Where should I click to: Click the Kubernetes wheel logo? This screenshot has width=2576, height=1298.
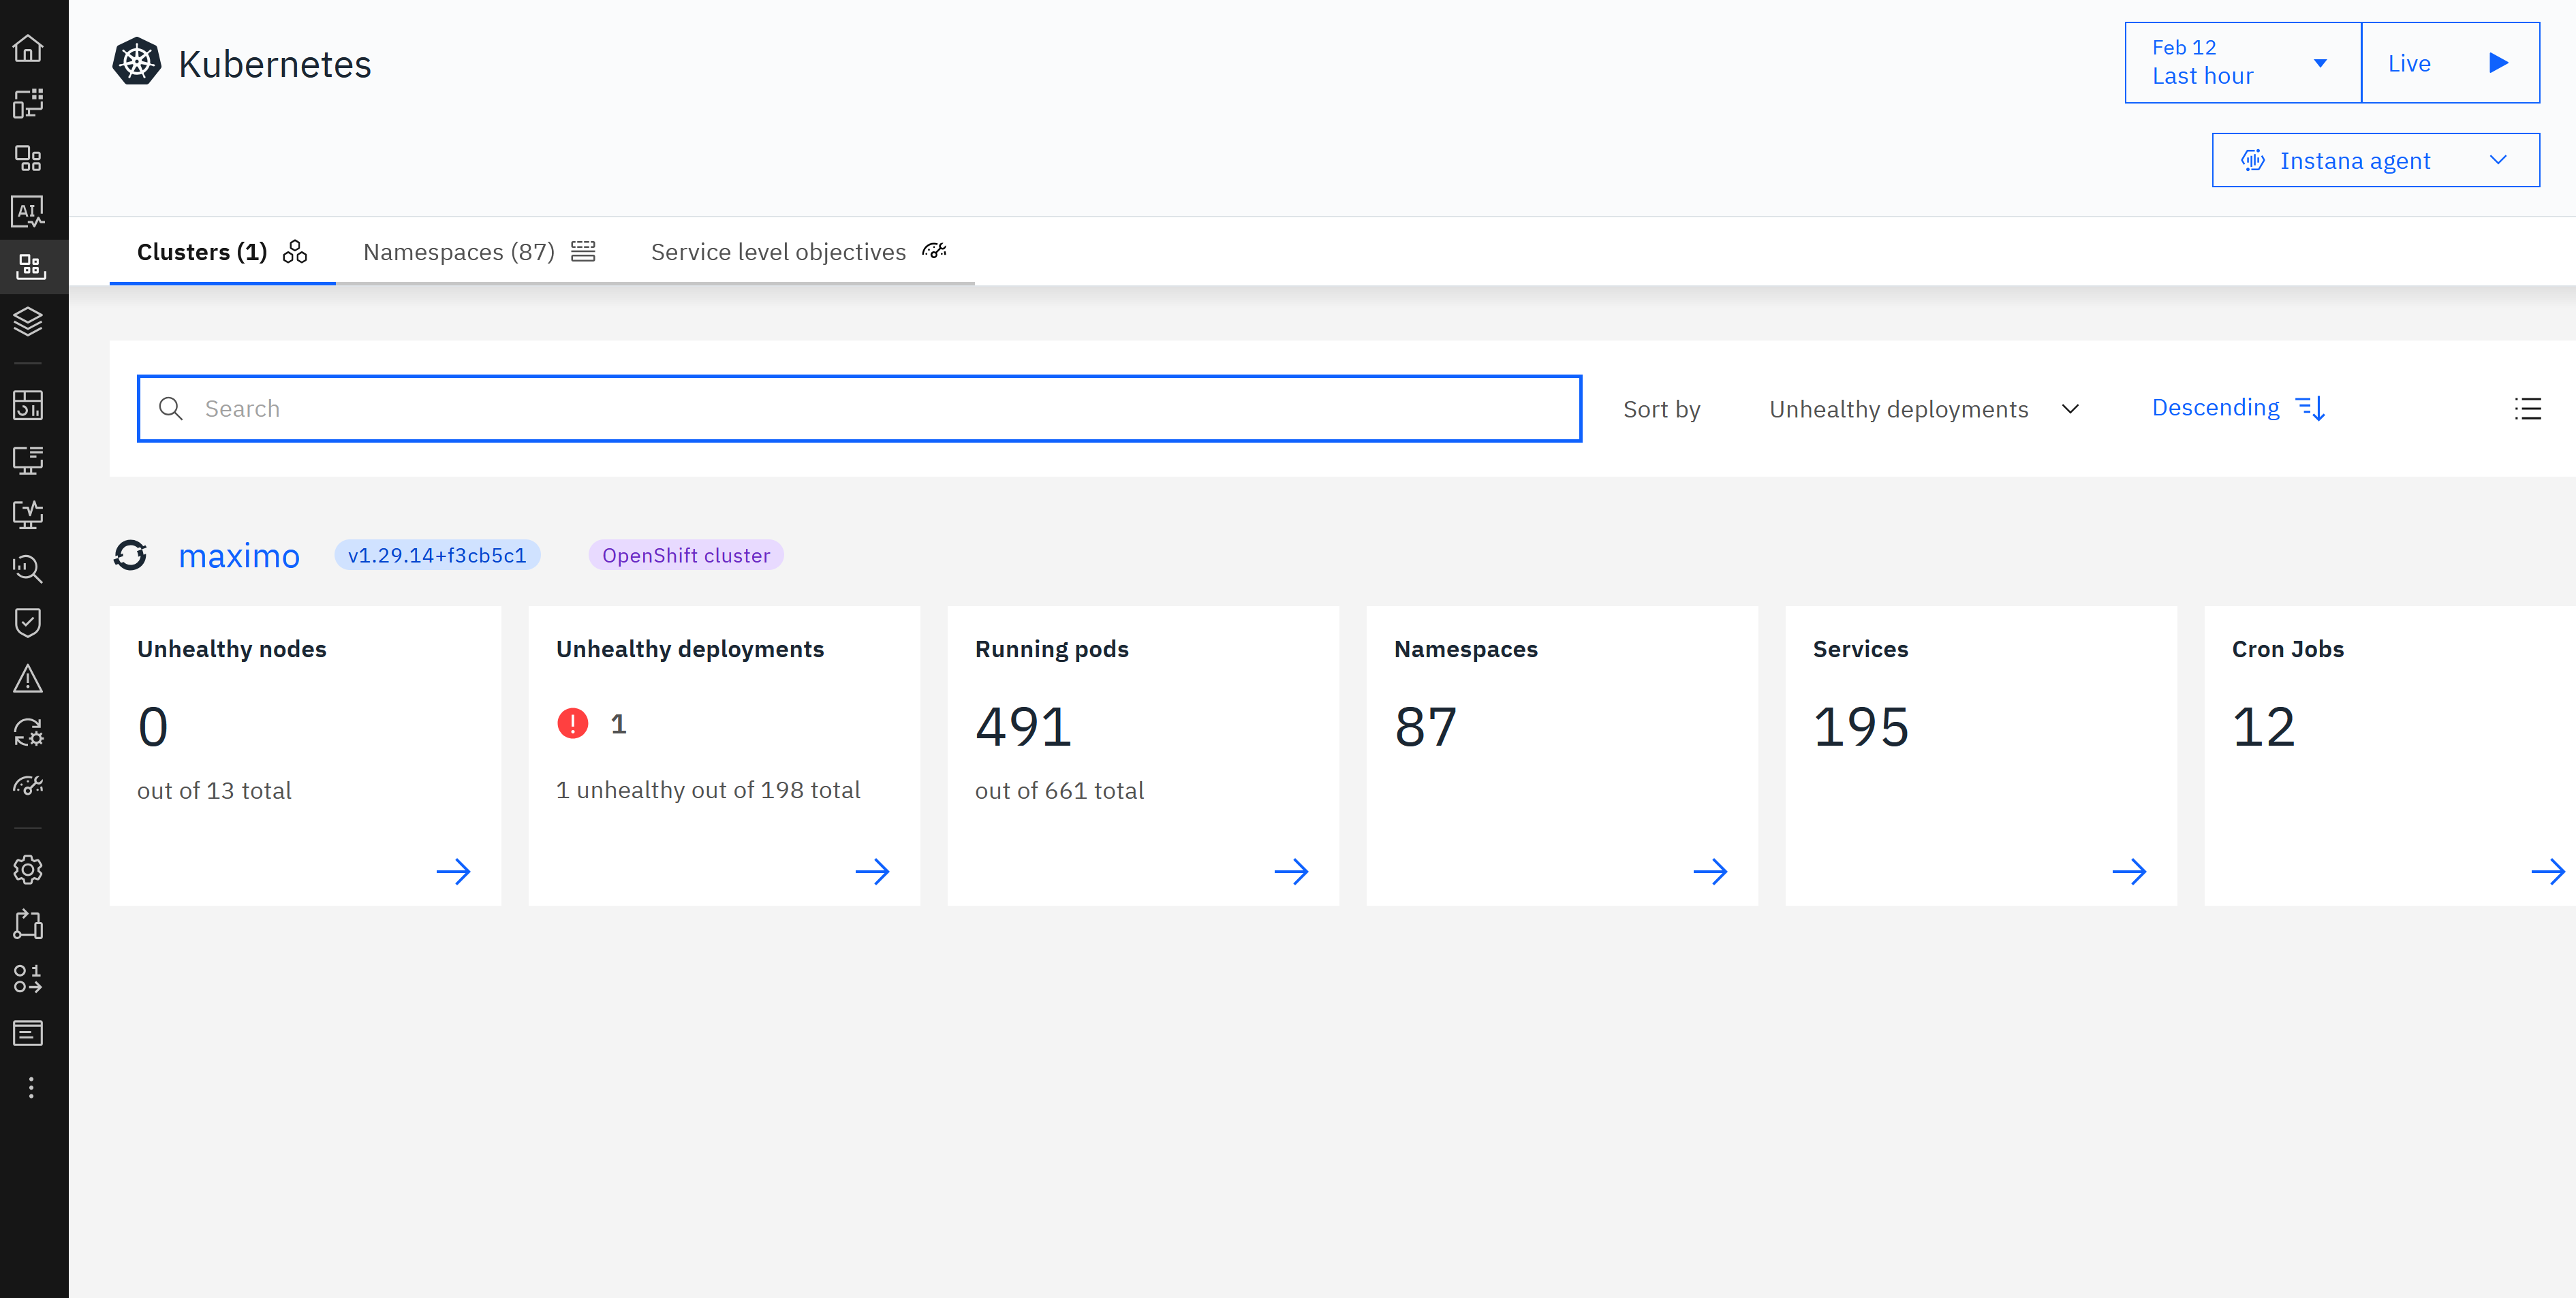(137, 63)
